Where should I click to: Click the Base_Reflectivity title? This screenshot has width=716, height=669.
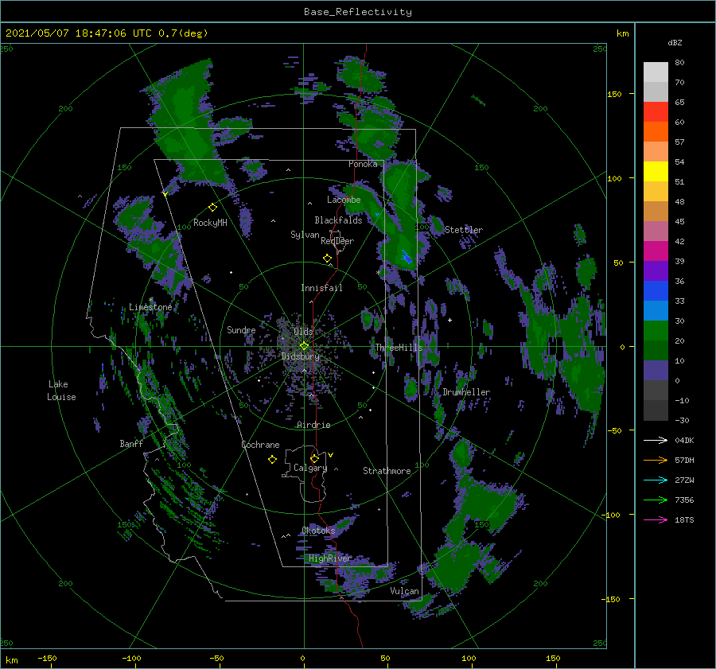[x=358, y=12]
